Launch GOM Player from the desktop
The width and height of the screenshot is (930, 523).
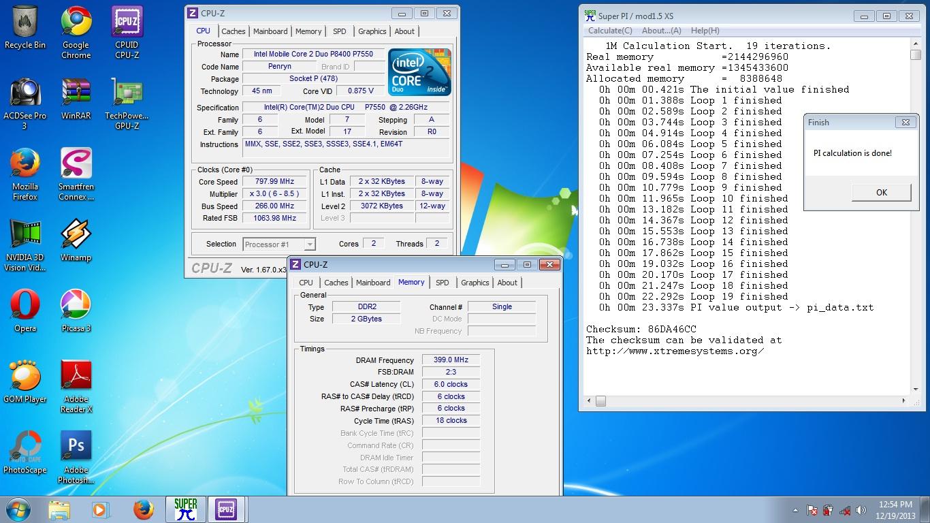[25, 382]
